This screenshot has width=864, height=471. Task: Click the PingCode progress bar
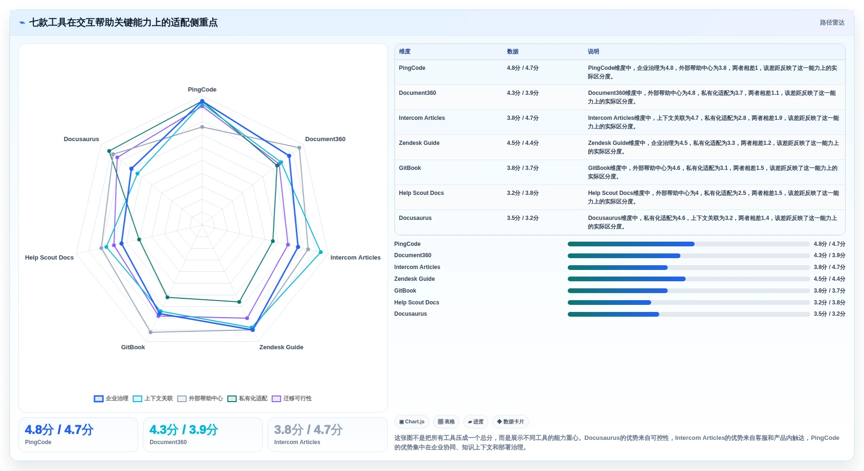coord(688,244)
